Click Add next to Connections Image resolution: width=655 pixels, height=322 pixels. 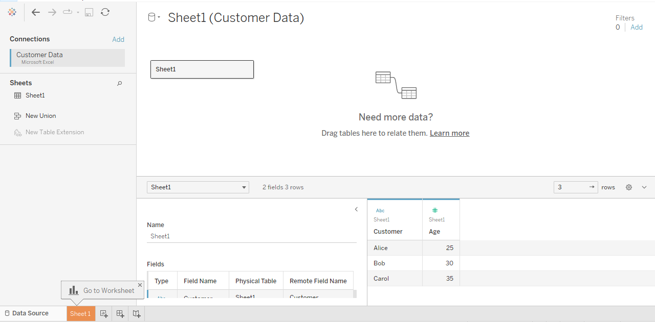point(118,39)
